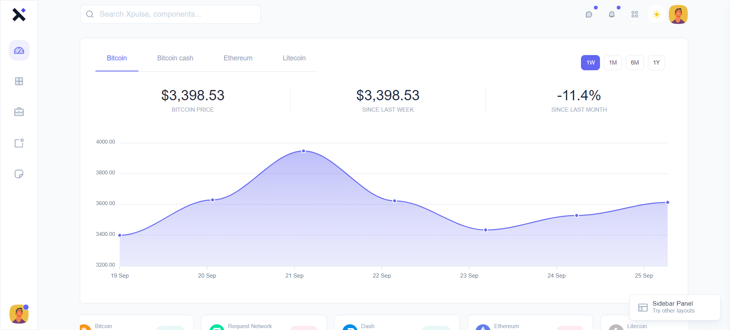730x330 pixels.
Task: Select the 1Y time range
Action: 656,63
